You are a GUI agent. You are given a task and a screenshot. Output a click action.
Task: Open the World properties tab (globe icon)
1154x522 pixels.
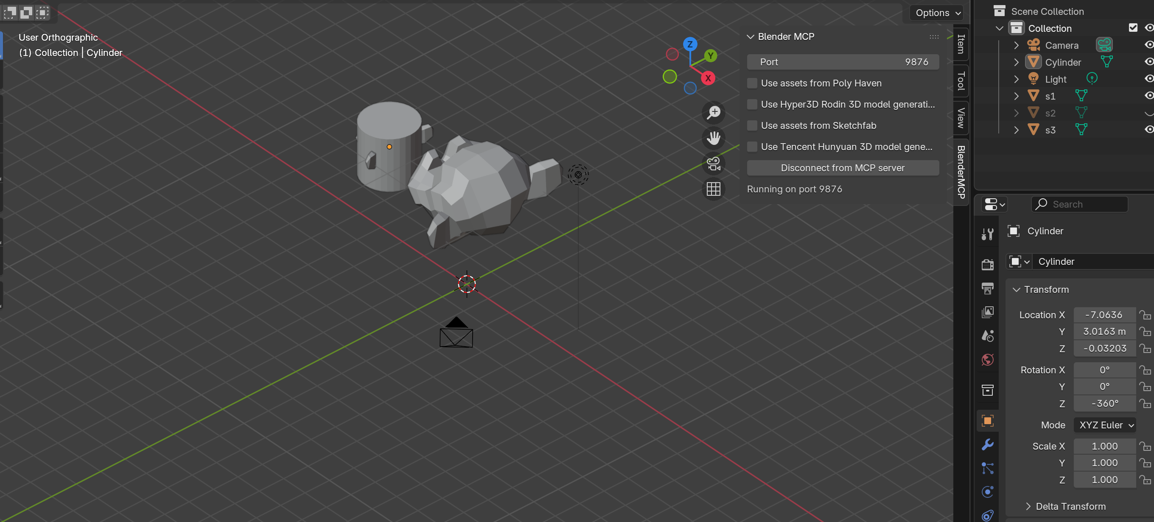(x=987, y=359)
